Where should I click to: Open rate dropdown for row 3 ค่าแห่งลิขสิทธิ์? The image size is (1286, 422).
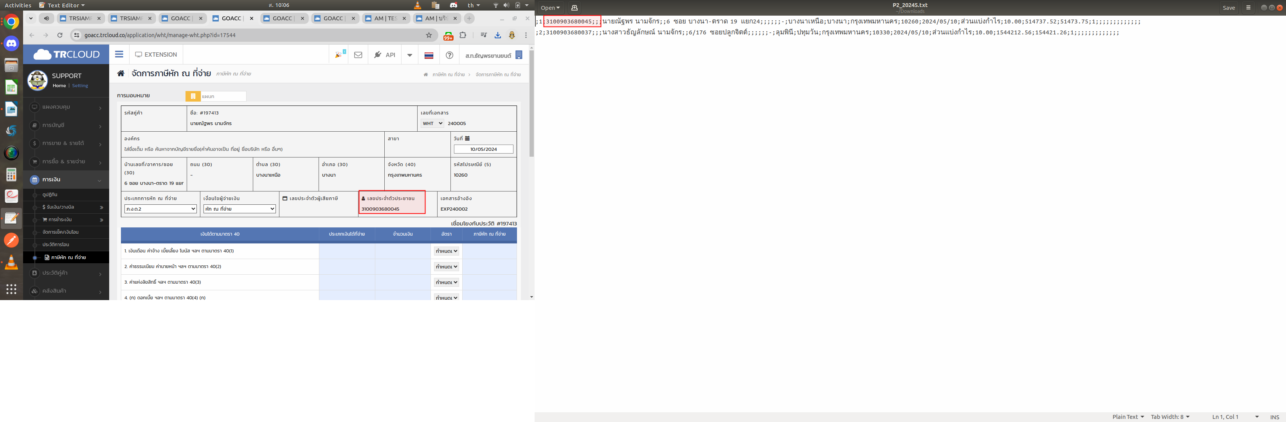(x=446, y=282)
